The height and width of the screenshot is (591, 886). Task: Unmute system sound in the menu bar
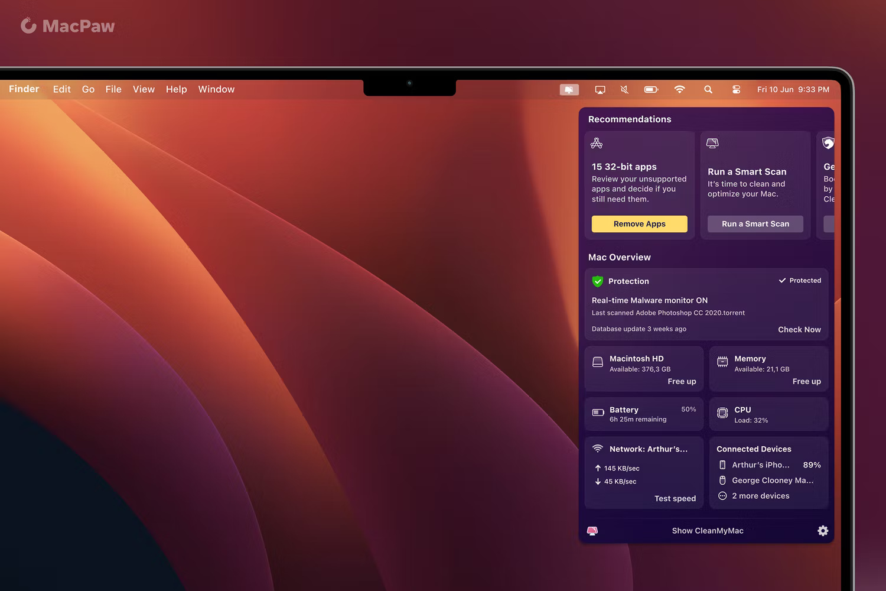tap(624, 89)
